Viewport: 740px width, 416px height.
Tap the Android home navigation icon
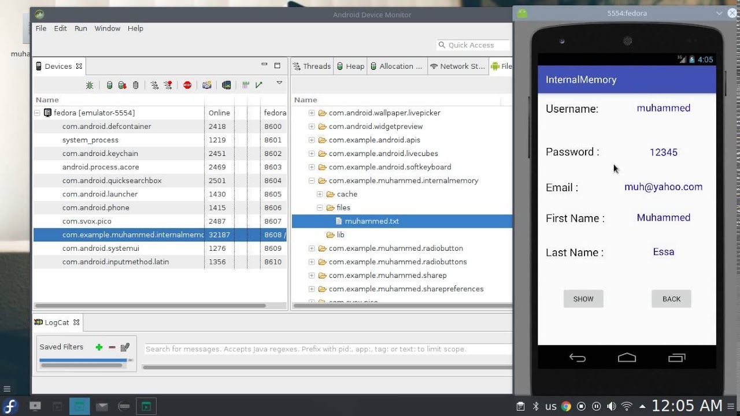click(x=627, y=358)
